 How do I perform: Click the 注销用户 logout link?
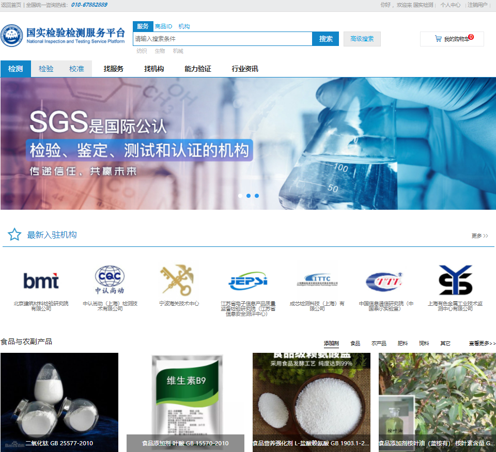tap(477, 5)
